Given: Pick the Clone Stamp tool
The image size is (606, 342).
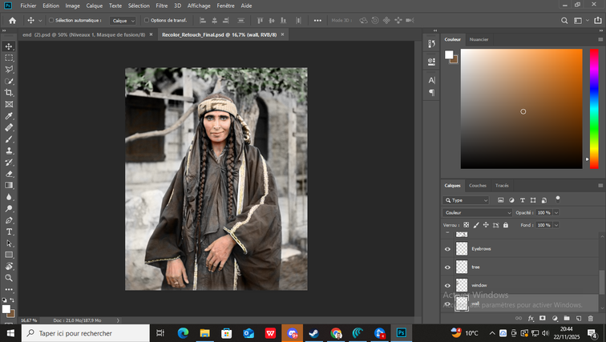Looking at the screenshot, I should [9, 150].
